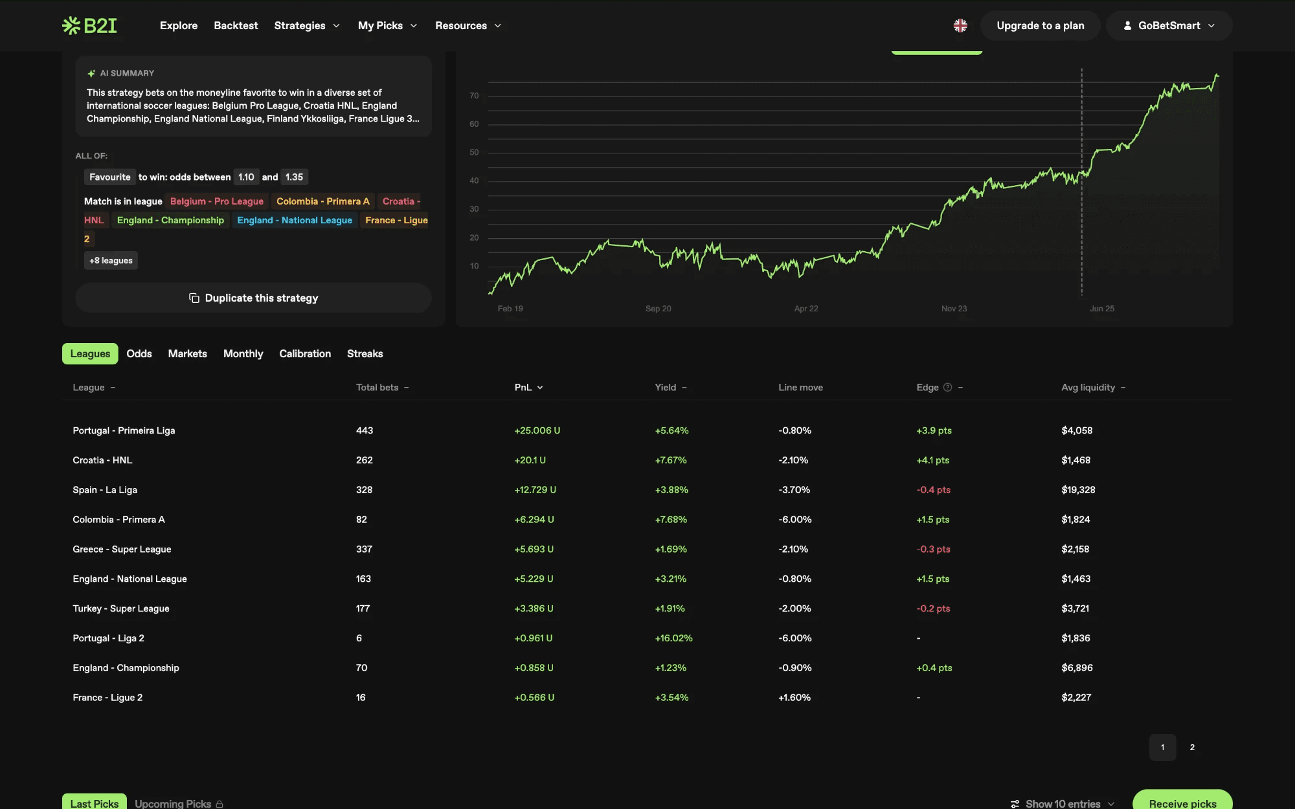
Task: Click England - National League table row
Action: (x=647, y=579)
